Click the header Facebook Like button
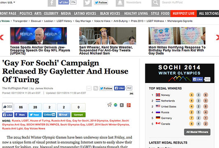 [x=63, y=2]
